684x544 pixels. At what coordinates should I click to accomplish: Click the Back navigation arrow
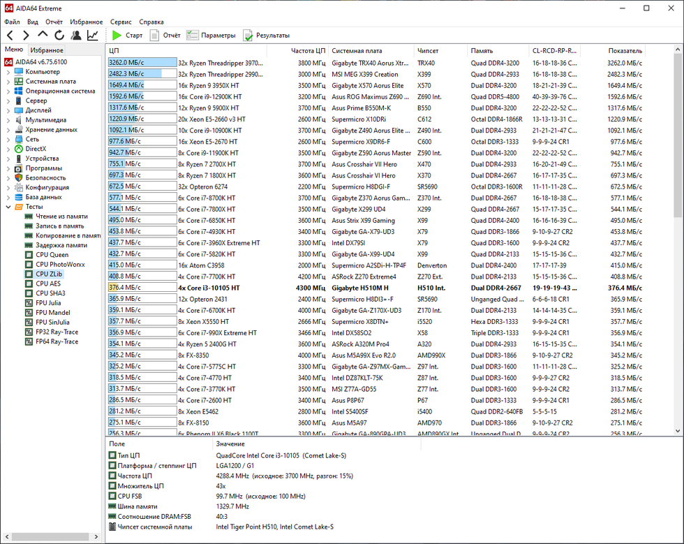click(x=10, y=35)
